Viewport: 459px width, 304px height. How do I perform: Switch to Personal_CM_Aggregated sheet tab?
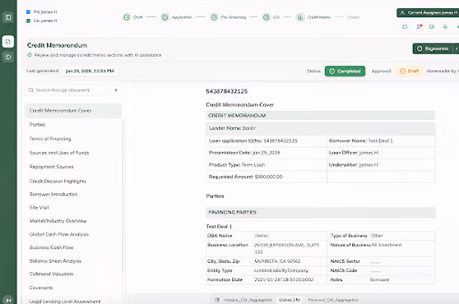[x=333, y=300]
